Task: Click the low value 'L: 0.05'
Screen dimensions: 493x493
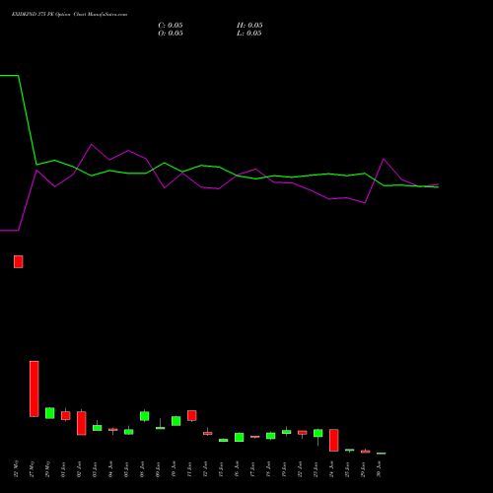Action: coord(249,34)
